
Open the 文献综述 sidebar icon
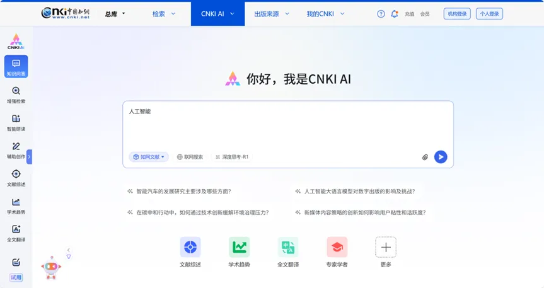16,178
